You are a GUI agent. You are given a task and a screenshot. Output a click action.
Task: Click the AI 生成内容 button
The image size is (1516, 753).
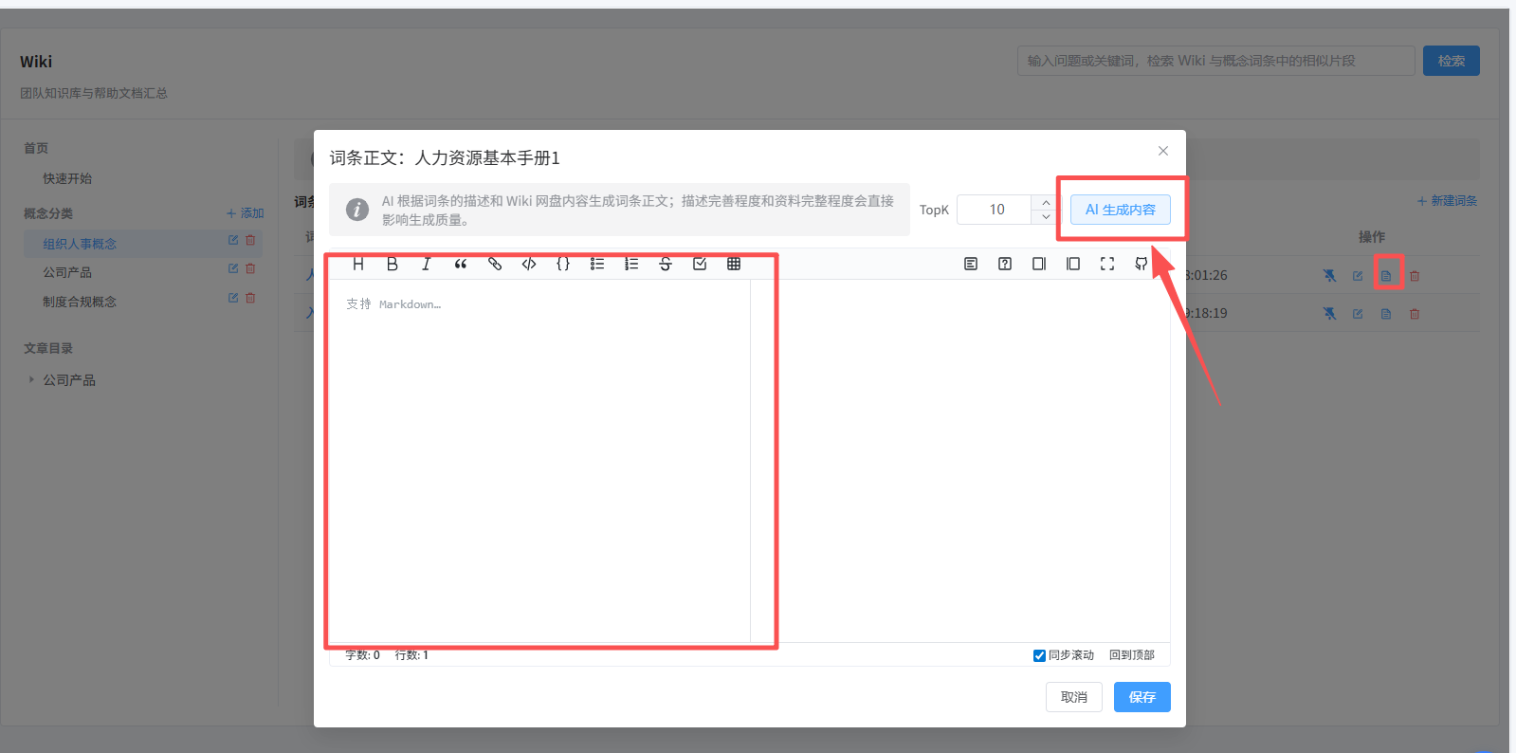(1121, 210)
